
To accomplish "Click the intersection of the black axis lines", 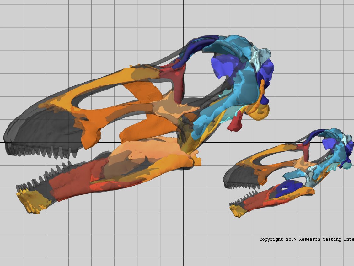I will click(183, 142).
